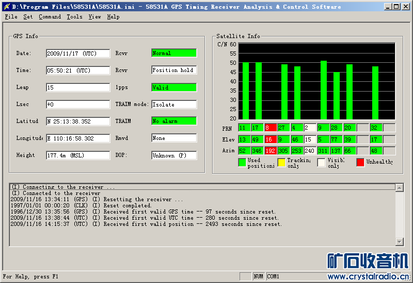Image resolution: width=413 pixels, height=283 pixels.
Task: Select the 'Received first valid position' log line
Action: point(202,224)
